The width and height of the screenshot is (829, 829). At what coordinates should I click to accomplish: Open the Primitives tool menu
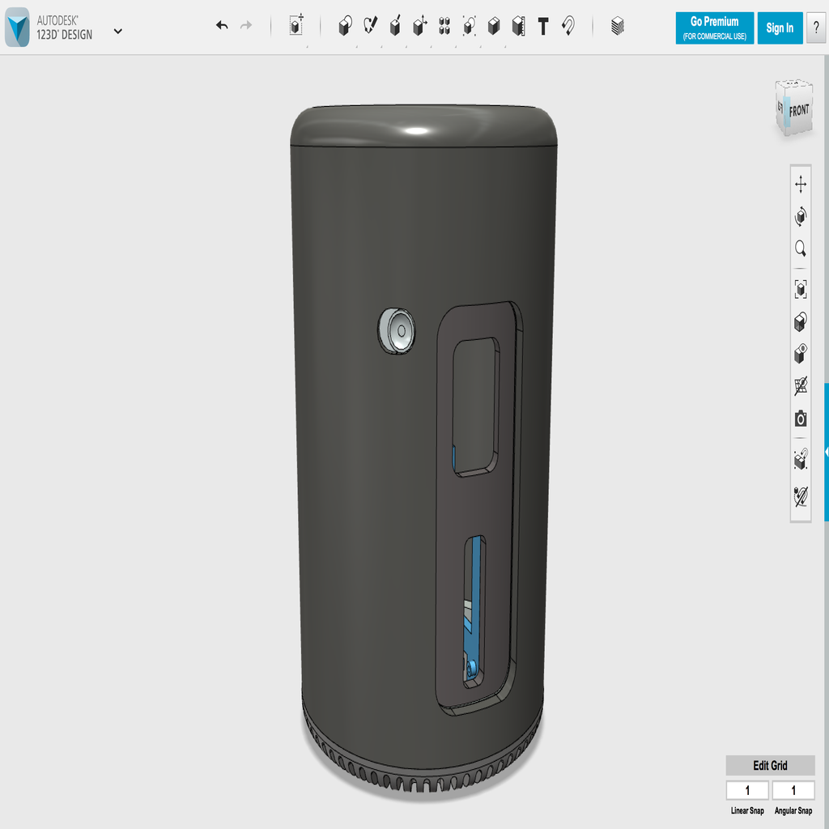[x=345, y=26]
